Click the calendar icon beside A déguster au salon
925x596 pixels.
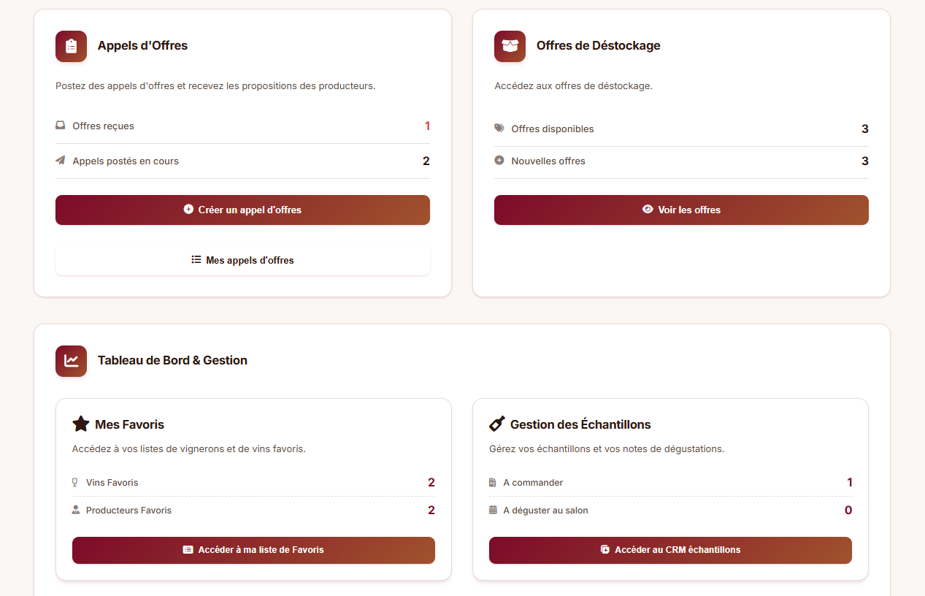[493, 511]
